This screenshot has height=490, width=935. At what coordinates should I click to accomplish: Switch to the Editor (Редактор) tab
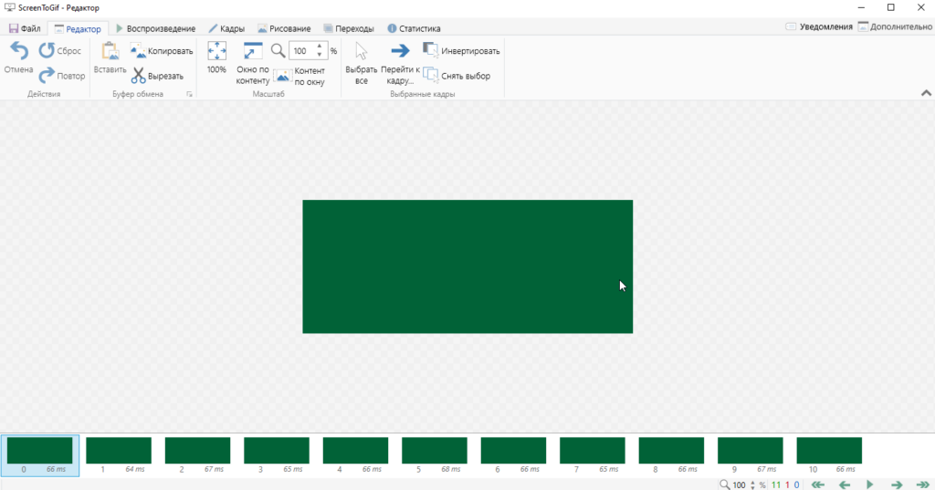[x=78, y=28]
